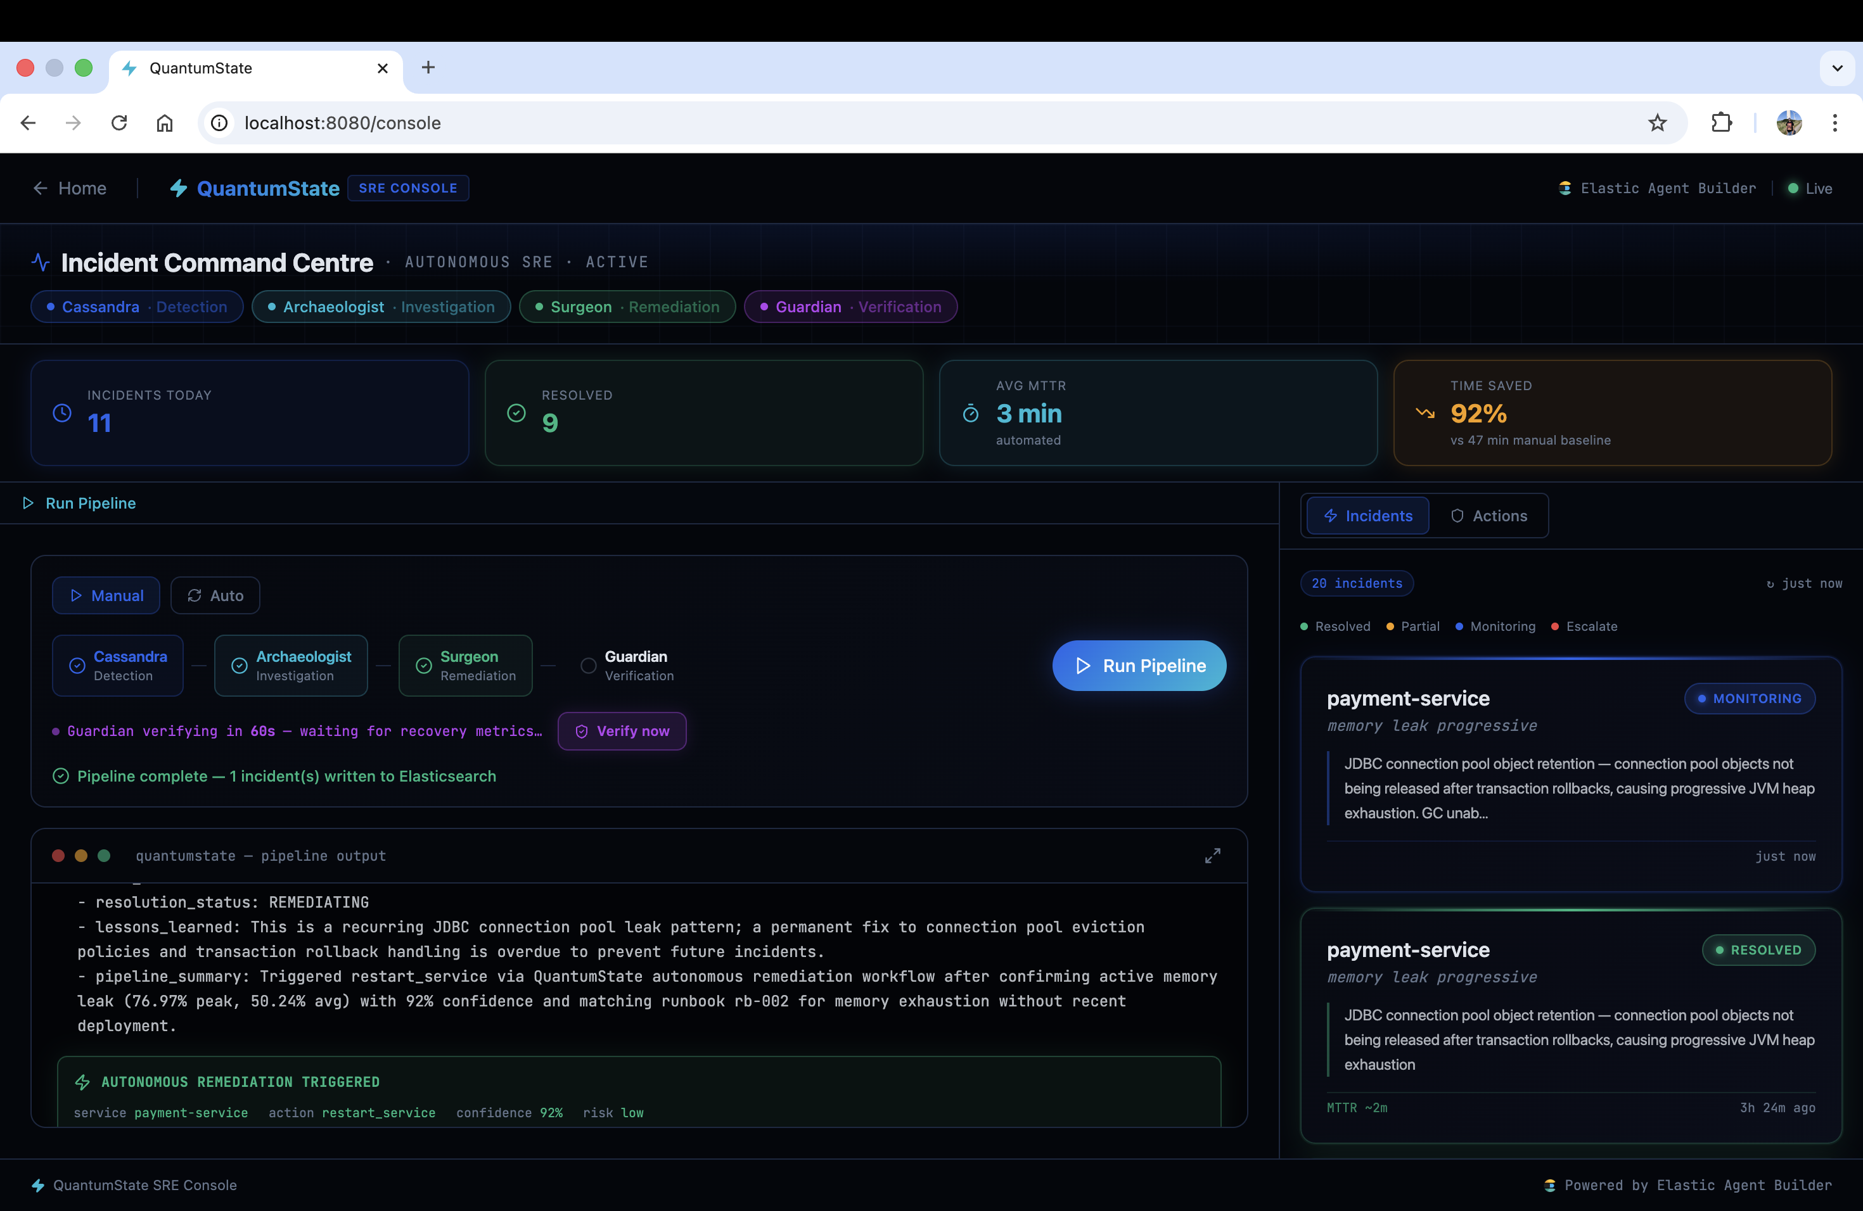Switch to the Actions tab

(1488, 516)
